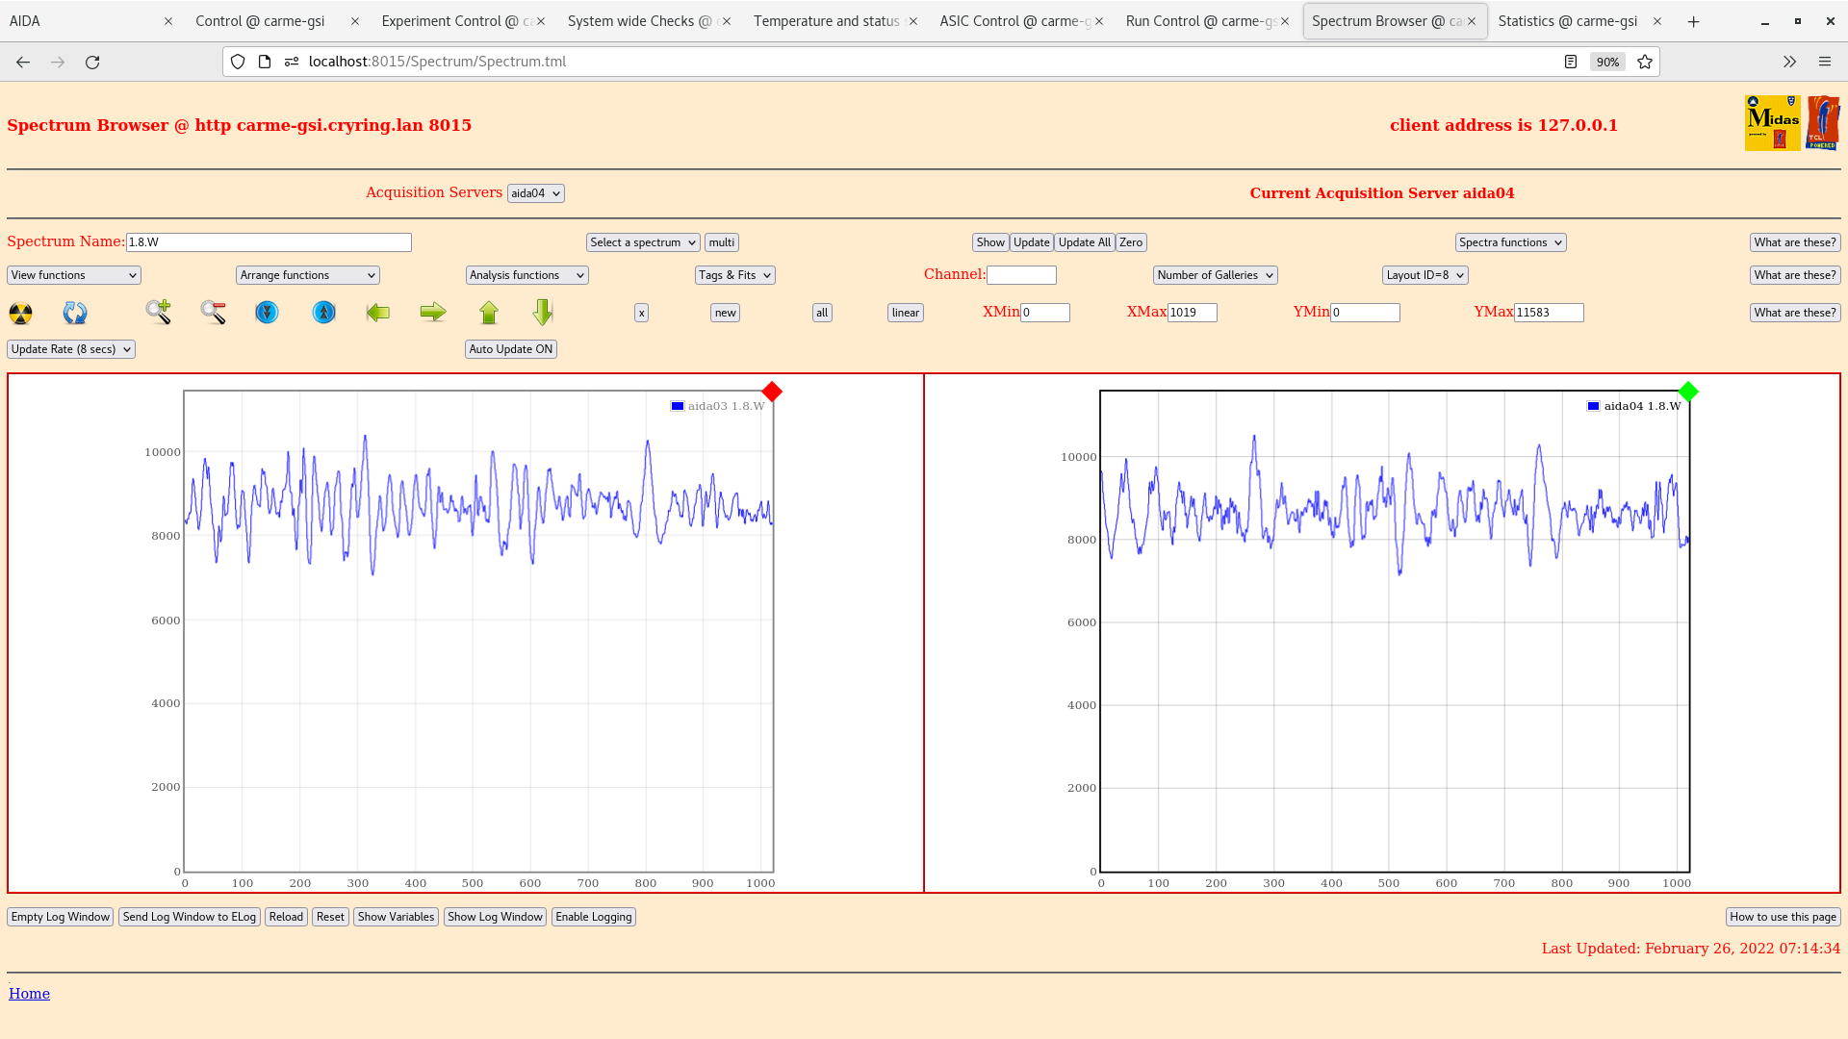Open the Acquisition Servers aida04 dropdown
Image resolution: width=1848 pixels, height=1039 pixels.
(535, 193)
